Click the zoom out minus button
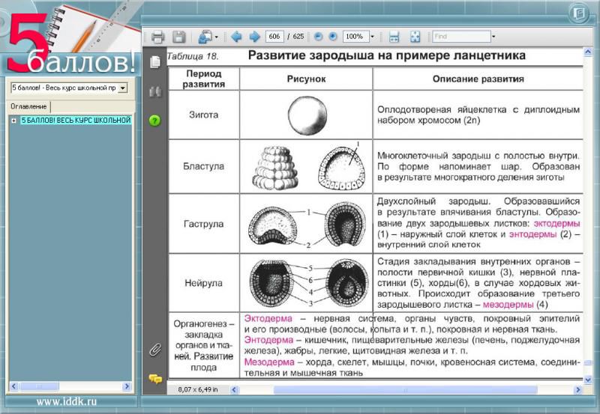Image resolution: width=600 pixels, height=414 pixels. coord(318,37)
